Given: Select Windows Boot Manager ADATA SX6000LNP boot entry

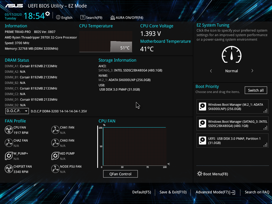Looking at the screenshot, I should [x=232, y=107].
